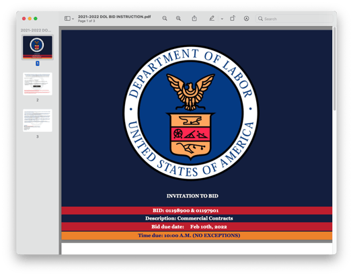The width and height of the screenshot is (353, 276).
Task: Click the Bid due date Feb 10th, 2022 line
Action: (189, 226)
